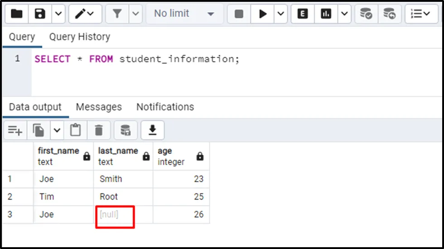
Task: Open the Macros list dropdown
Action: [420, 14]
